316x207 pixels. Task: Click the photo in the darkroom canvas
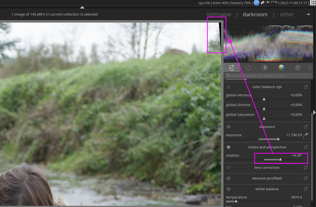click(111, 114)
